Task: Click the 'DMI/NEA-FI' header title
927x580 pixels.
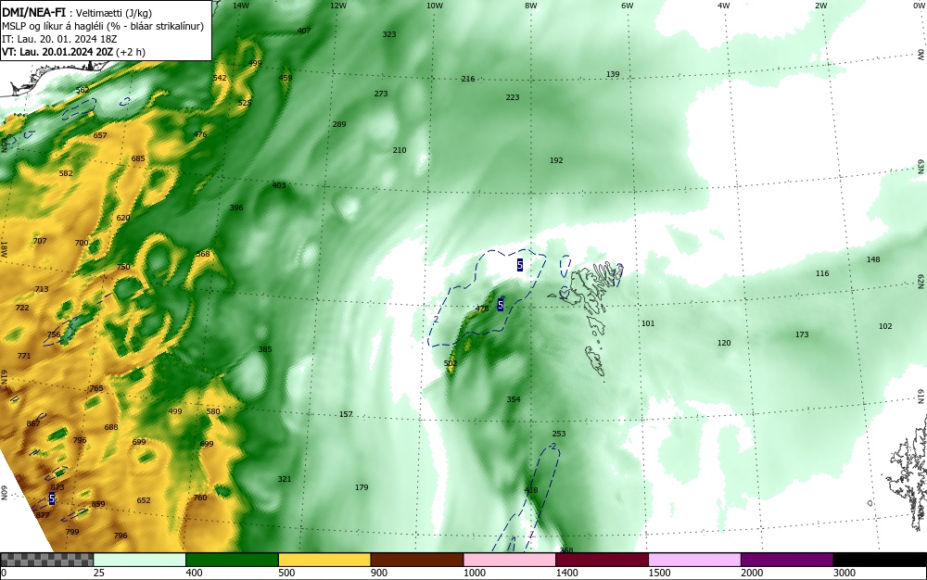Action: coord(33,13)
